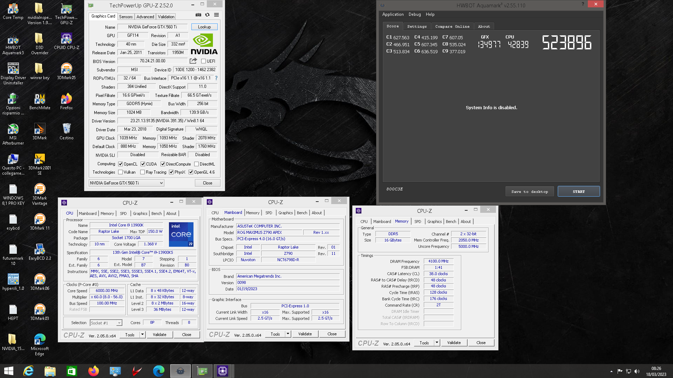Toggle PhysX checkbox
673x378 pixels.
pos(171,172)
